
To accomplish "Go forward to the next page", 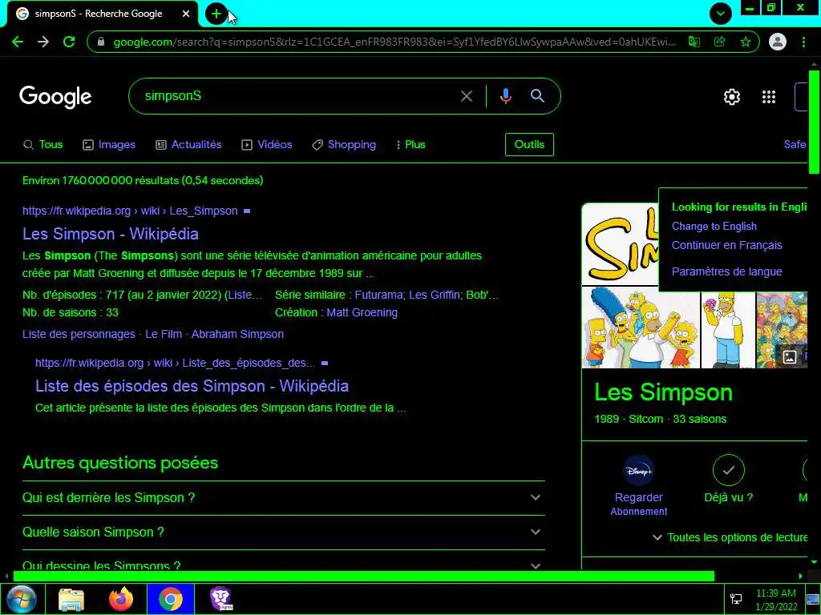I will (x=43, y=42).
